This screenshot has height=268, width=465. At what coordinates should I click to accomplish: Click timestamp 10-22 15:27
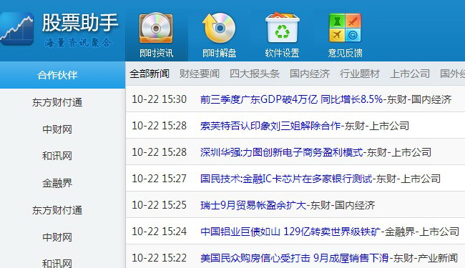pyautogui.click(x=160, y=179)
